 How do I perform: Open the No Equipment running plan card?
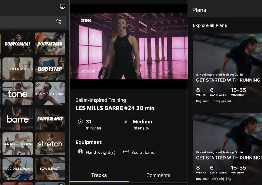click(x=227, y=70)
